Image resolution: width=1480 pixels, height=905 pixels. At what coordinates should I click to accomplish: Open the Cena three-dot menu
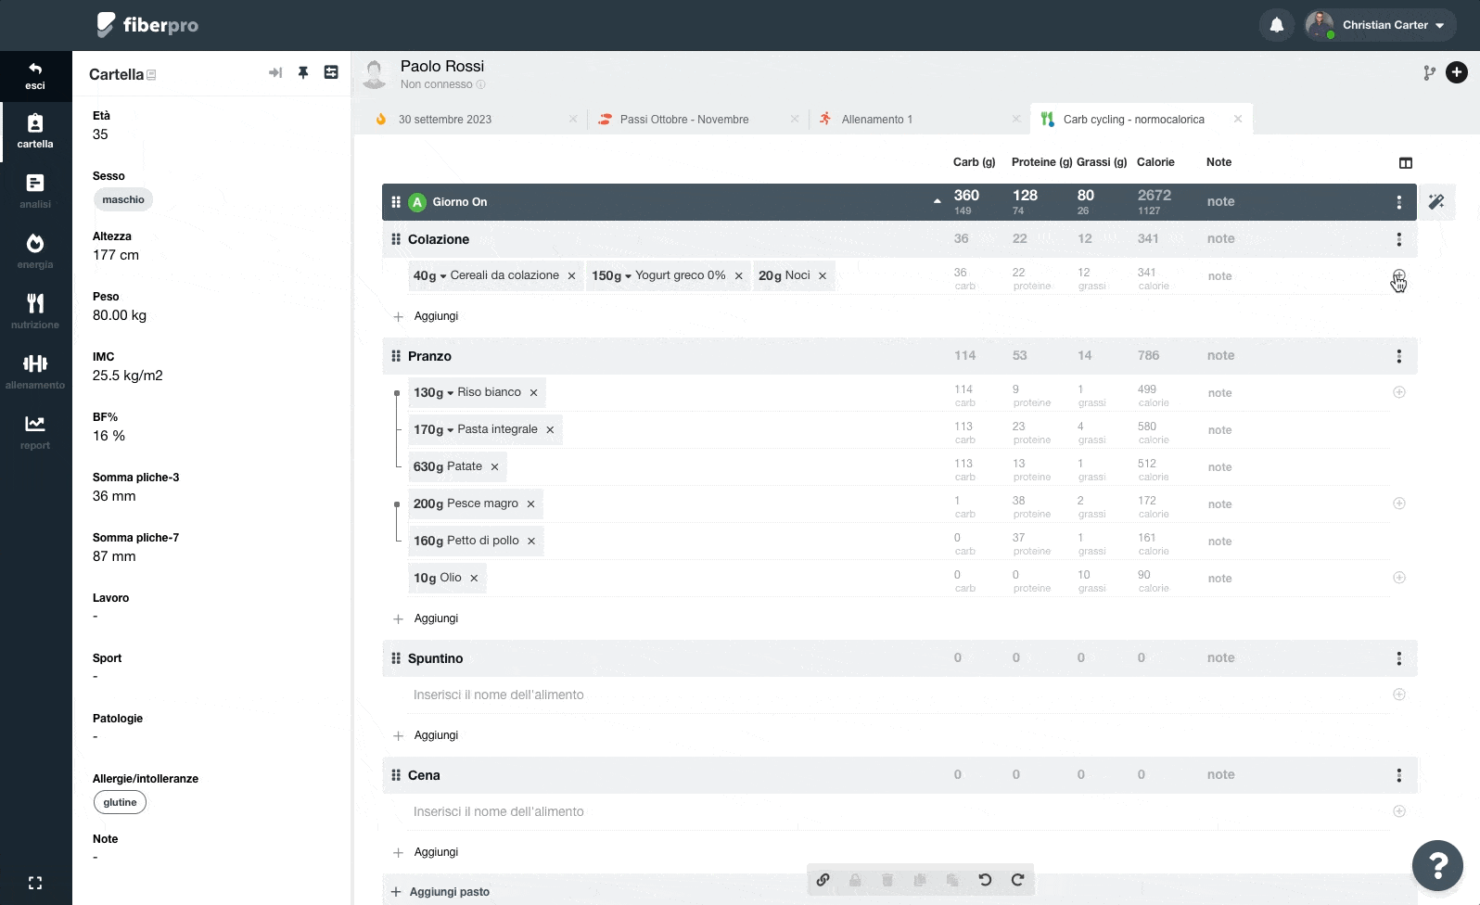1399,775
